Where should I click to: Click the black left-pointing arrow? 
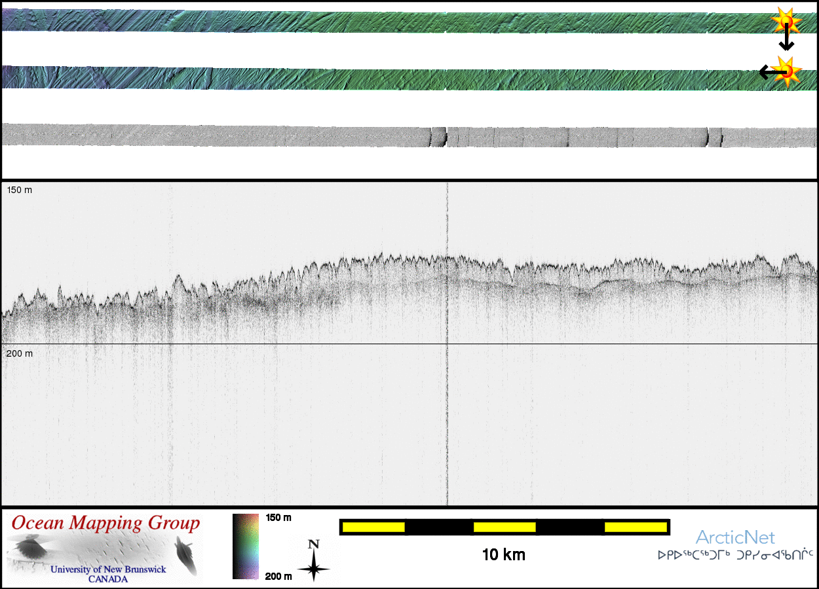768,72
